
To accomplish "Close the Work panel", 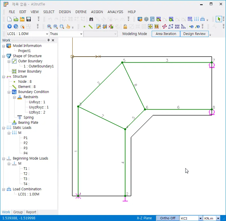I will (53, 40).
